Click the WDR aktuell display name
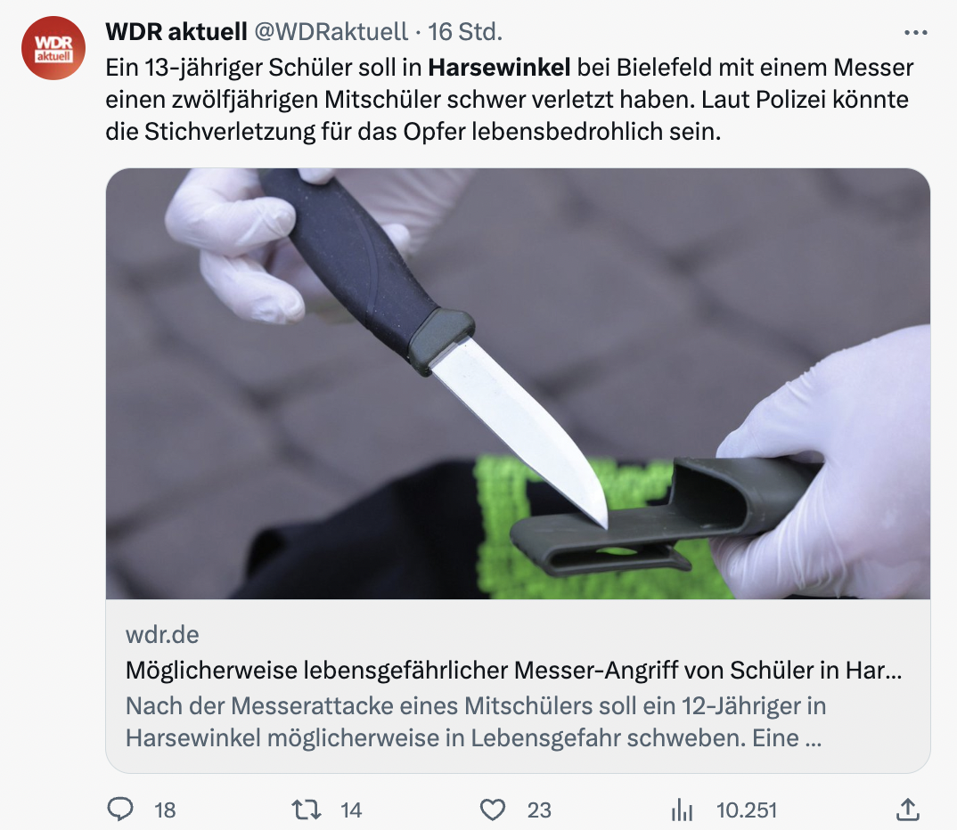Image resolution: width=957 pixels, height=830 pixels. [176, 32]
